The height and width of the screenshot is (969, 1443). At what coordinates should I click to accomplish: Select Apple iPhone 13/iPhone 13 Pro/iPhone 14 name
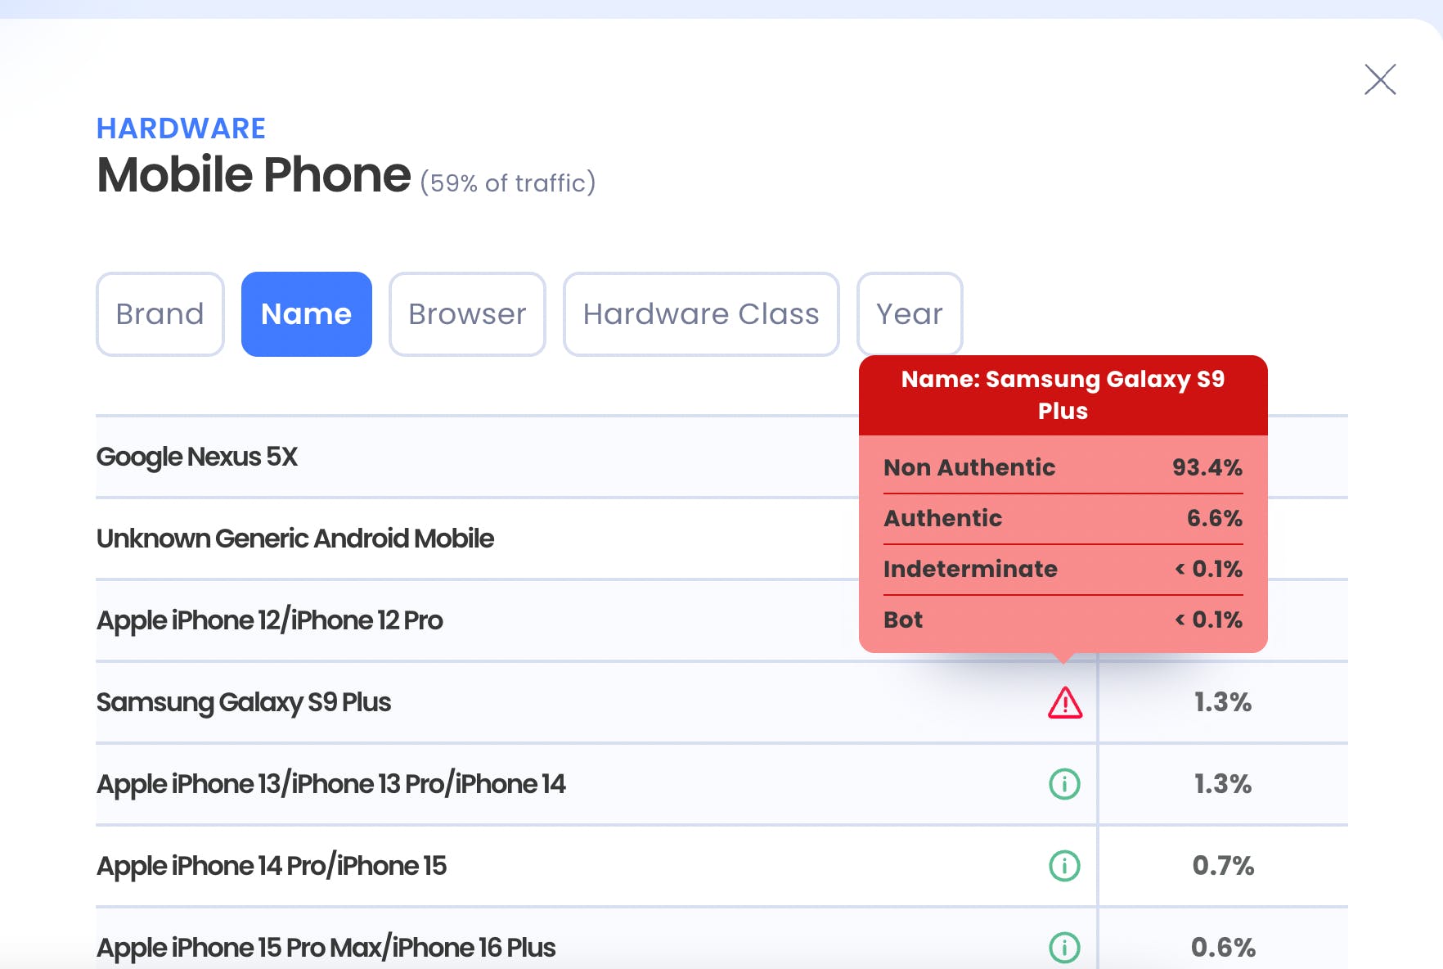(x=331, y=784)
